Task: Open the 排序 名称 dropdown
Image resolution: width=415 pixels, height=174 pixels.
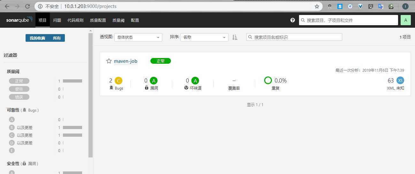Action: 204,37
